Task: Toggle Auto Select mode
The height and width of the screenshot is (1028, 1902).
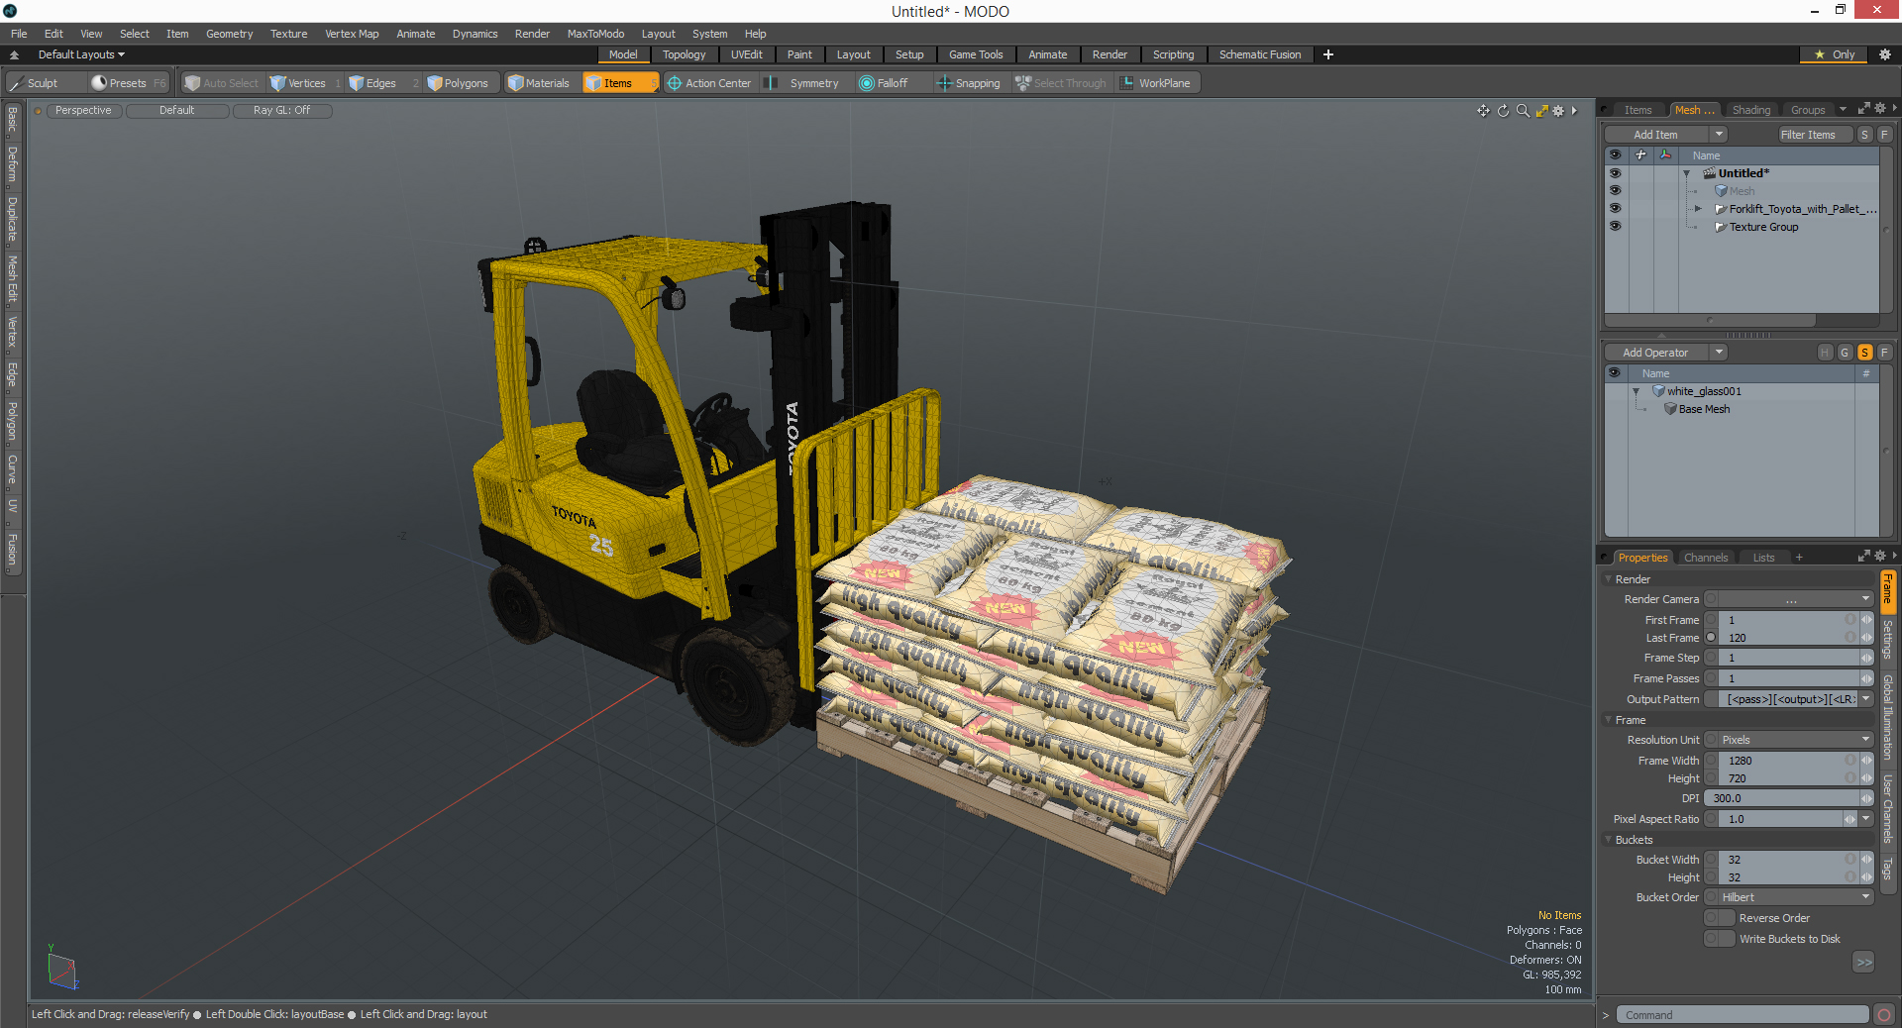Action: coord(222,83)
